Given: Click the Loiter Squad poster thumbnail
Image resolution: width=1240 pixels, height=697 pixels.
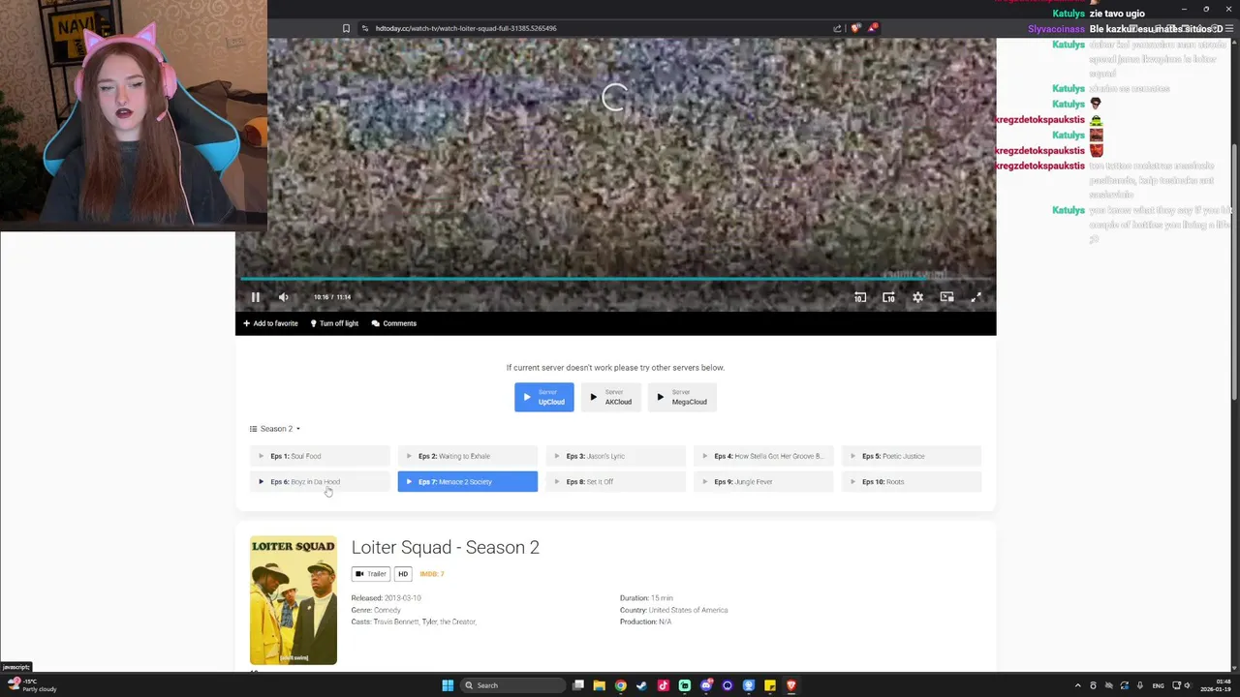Looking at the screenshot, I should tap(294, 600).
